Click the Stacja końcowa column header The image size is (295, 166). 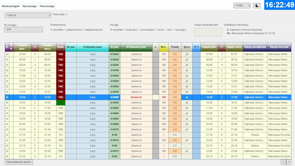coord(279,47)
